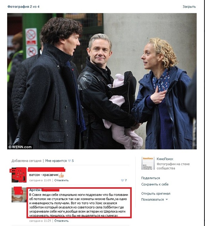Viewport: 205px width, 226px height.
Task: Open the КиноПоиск community name link
Action: [165, 159]
